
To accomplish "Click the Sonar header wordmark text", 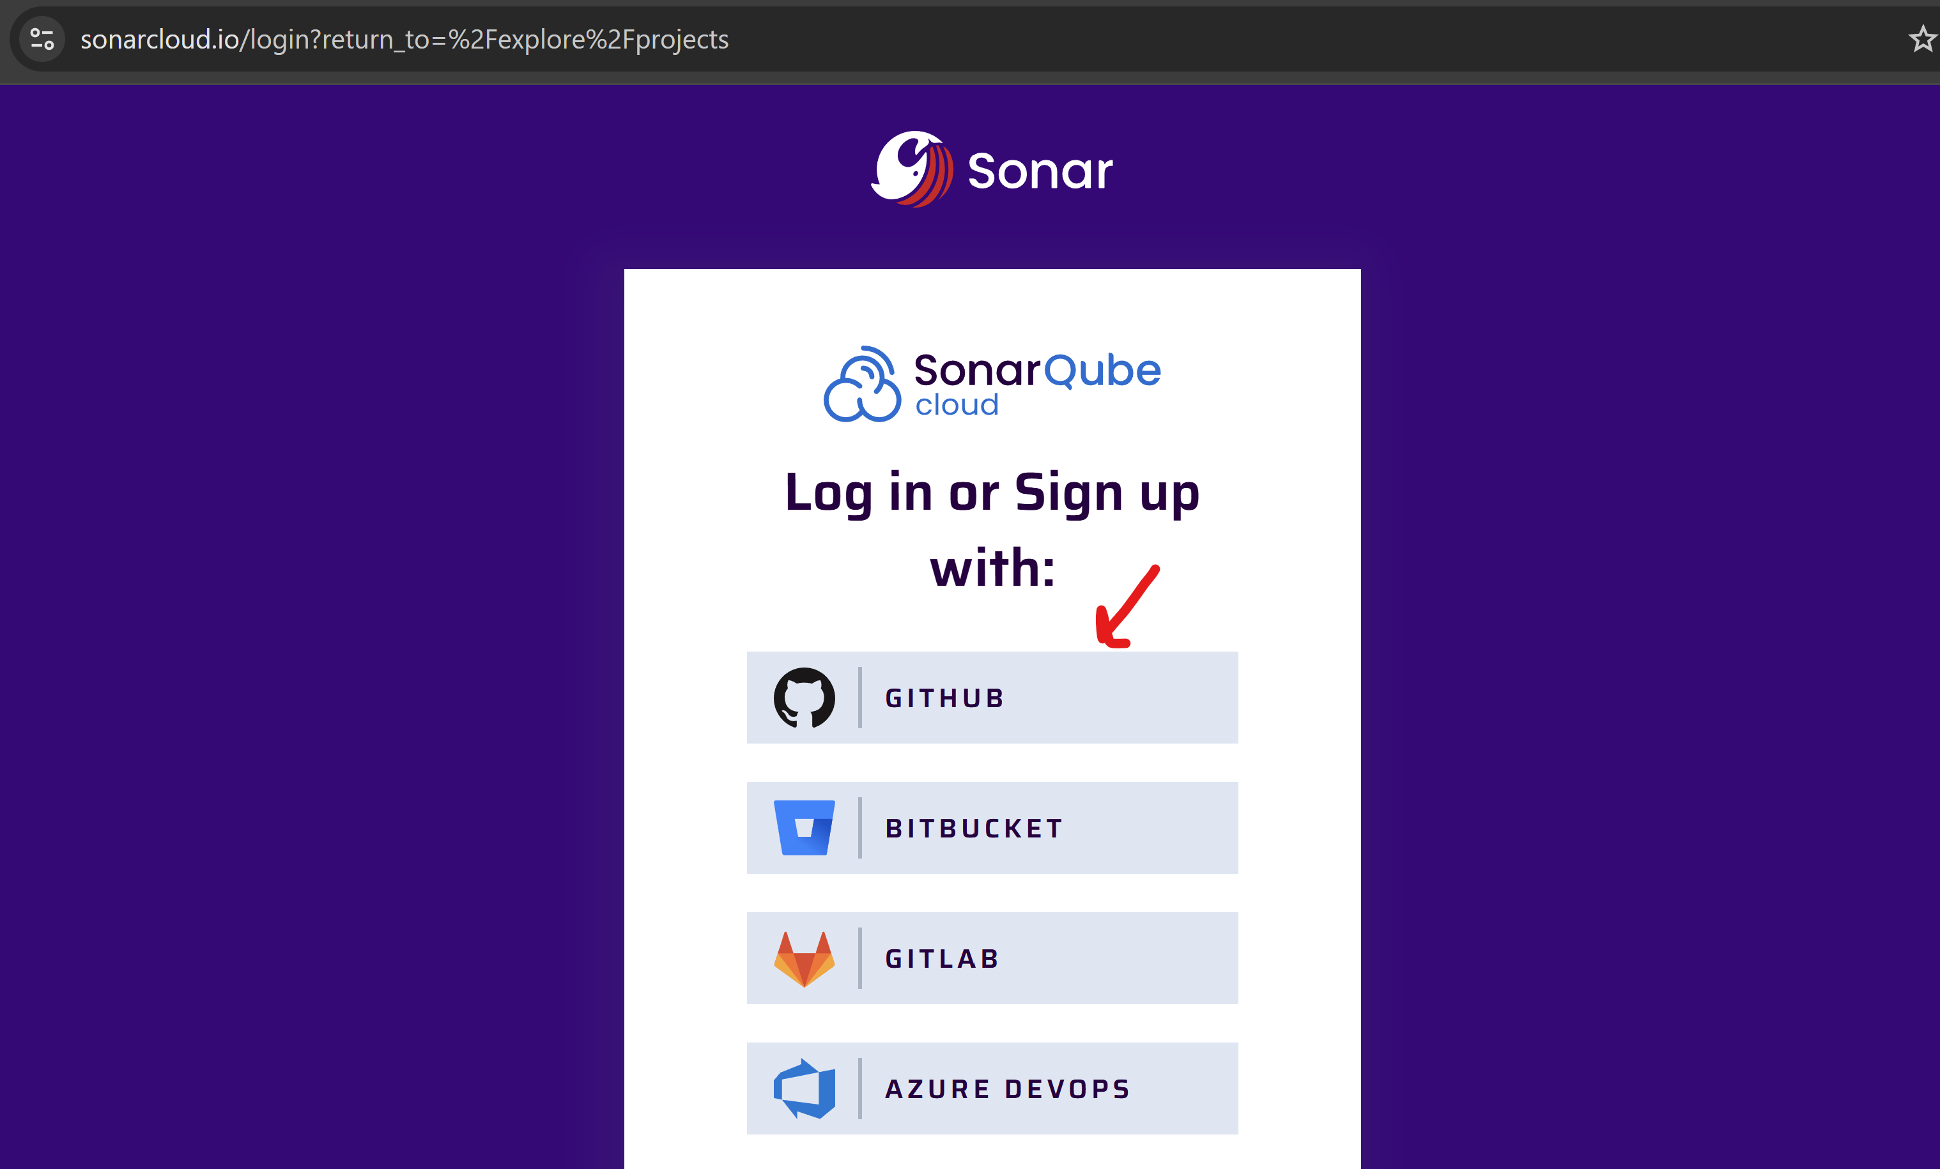I will click(1039, 171).
